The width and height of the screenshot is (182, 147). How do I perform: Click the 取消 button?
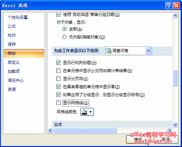coord(166,139)
